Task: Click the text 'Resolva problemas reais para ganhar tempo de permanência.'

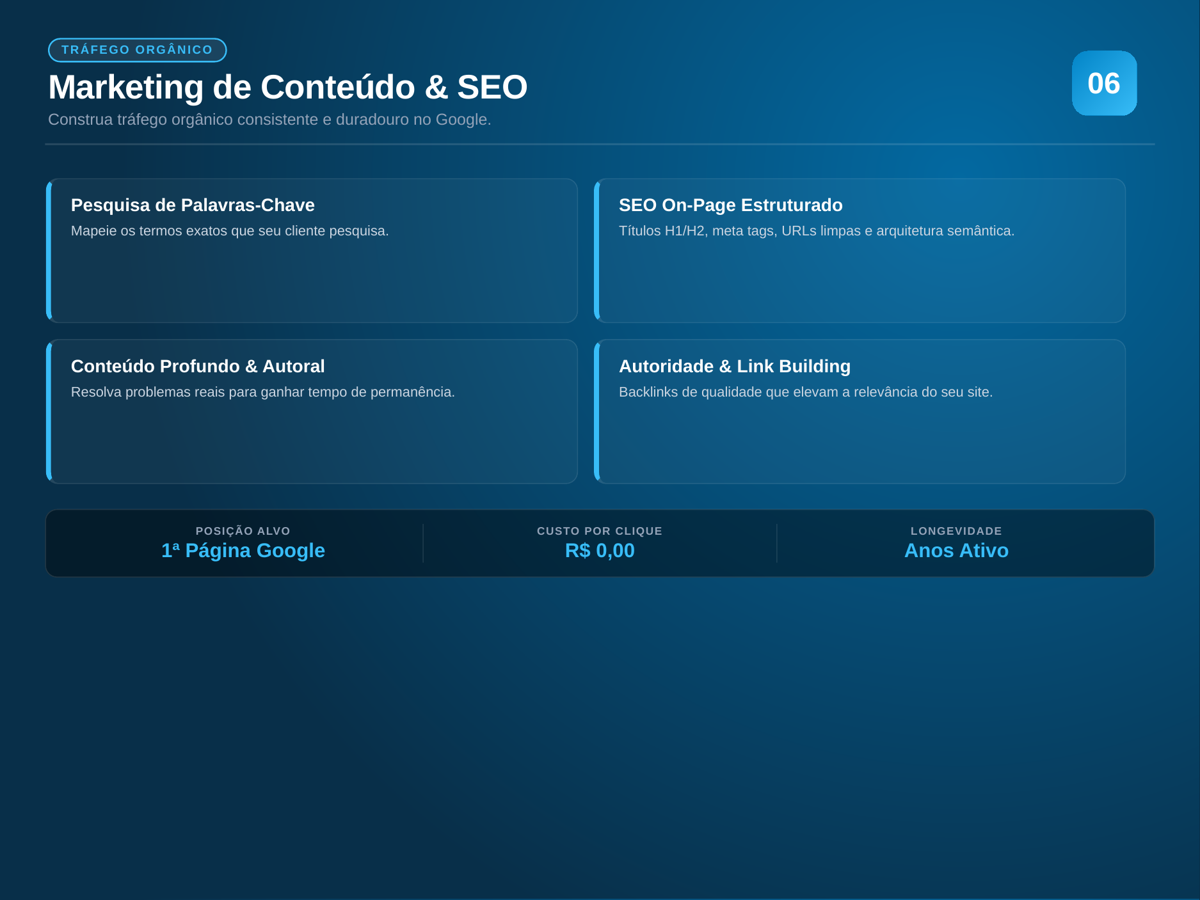Action: point(263,392)
